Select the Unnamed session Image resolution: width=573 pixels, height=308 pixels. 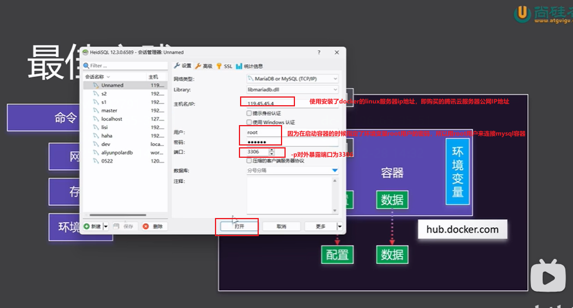(126, 85)
